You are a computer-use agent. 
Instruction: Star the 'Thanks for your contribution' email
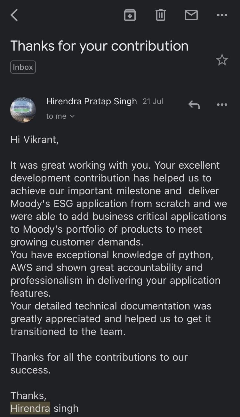point(222,60)
